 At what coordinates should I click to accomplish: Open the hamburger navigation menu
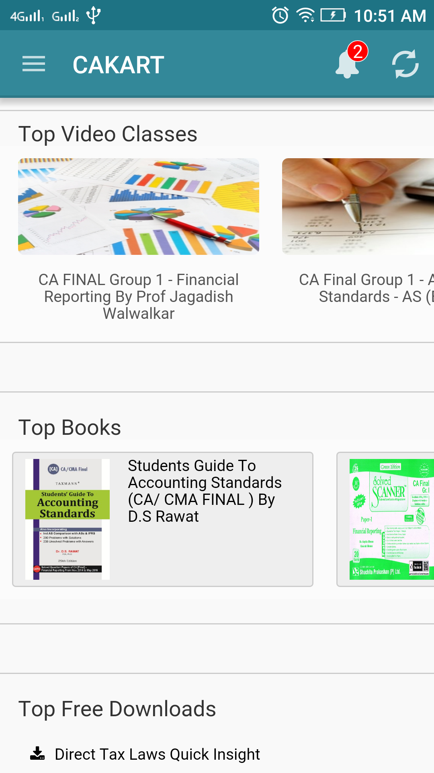tap(34, 64)
